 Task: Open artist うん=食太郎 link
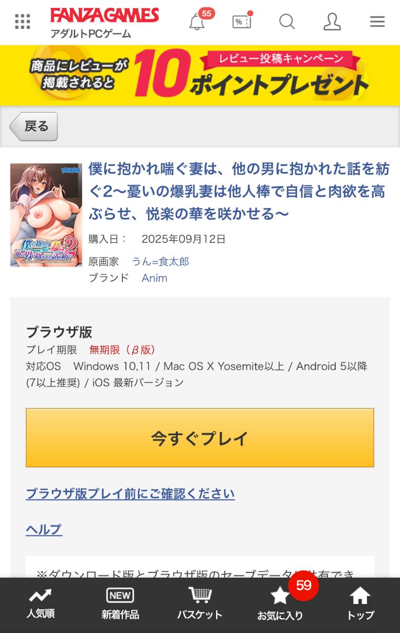point(160,262)
